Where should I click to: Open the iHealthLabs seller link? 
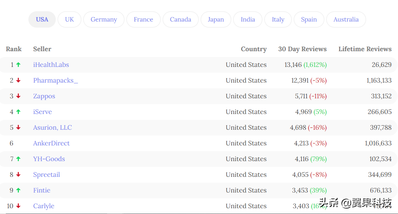(51, 65)
